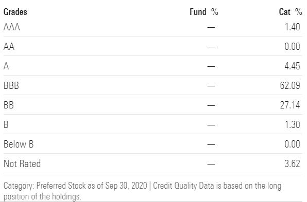This screenshot has height=202, width=307.
Task: Click the 3.62 Not Rated category value
Action: pos(292,164)
